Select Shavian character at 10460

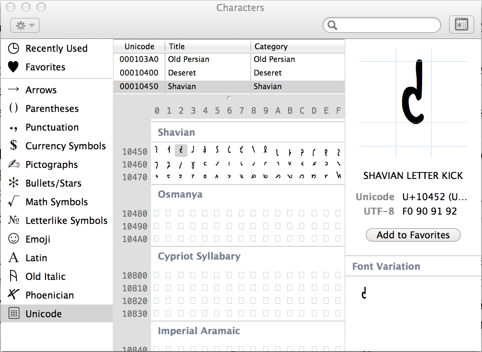[157, 165]
